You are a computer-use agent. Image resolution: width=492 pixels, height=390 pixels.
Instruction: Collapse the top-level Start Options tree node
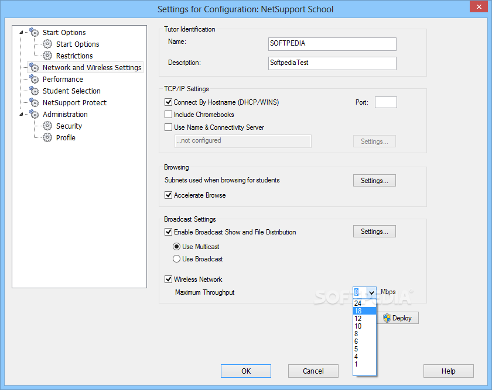[21, 32]
